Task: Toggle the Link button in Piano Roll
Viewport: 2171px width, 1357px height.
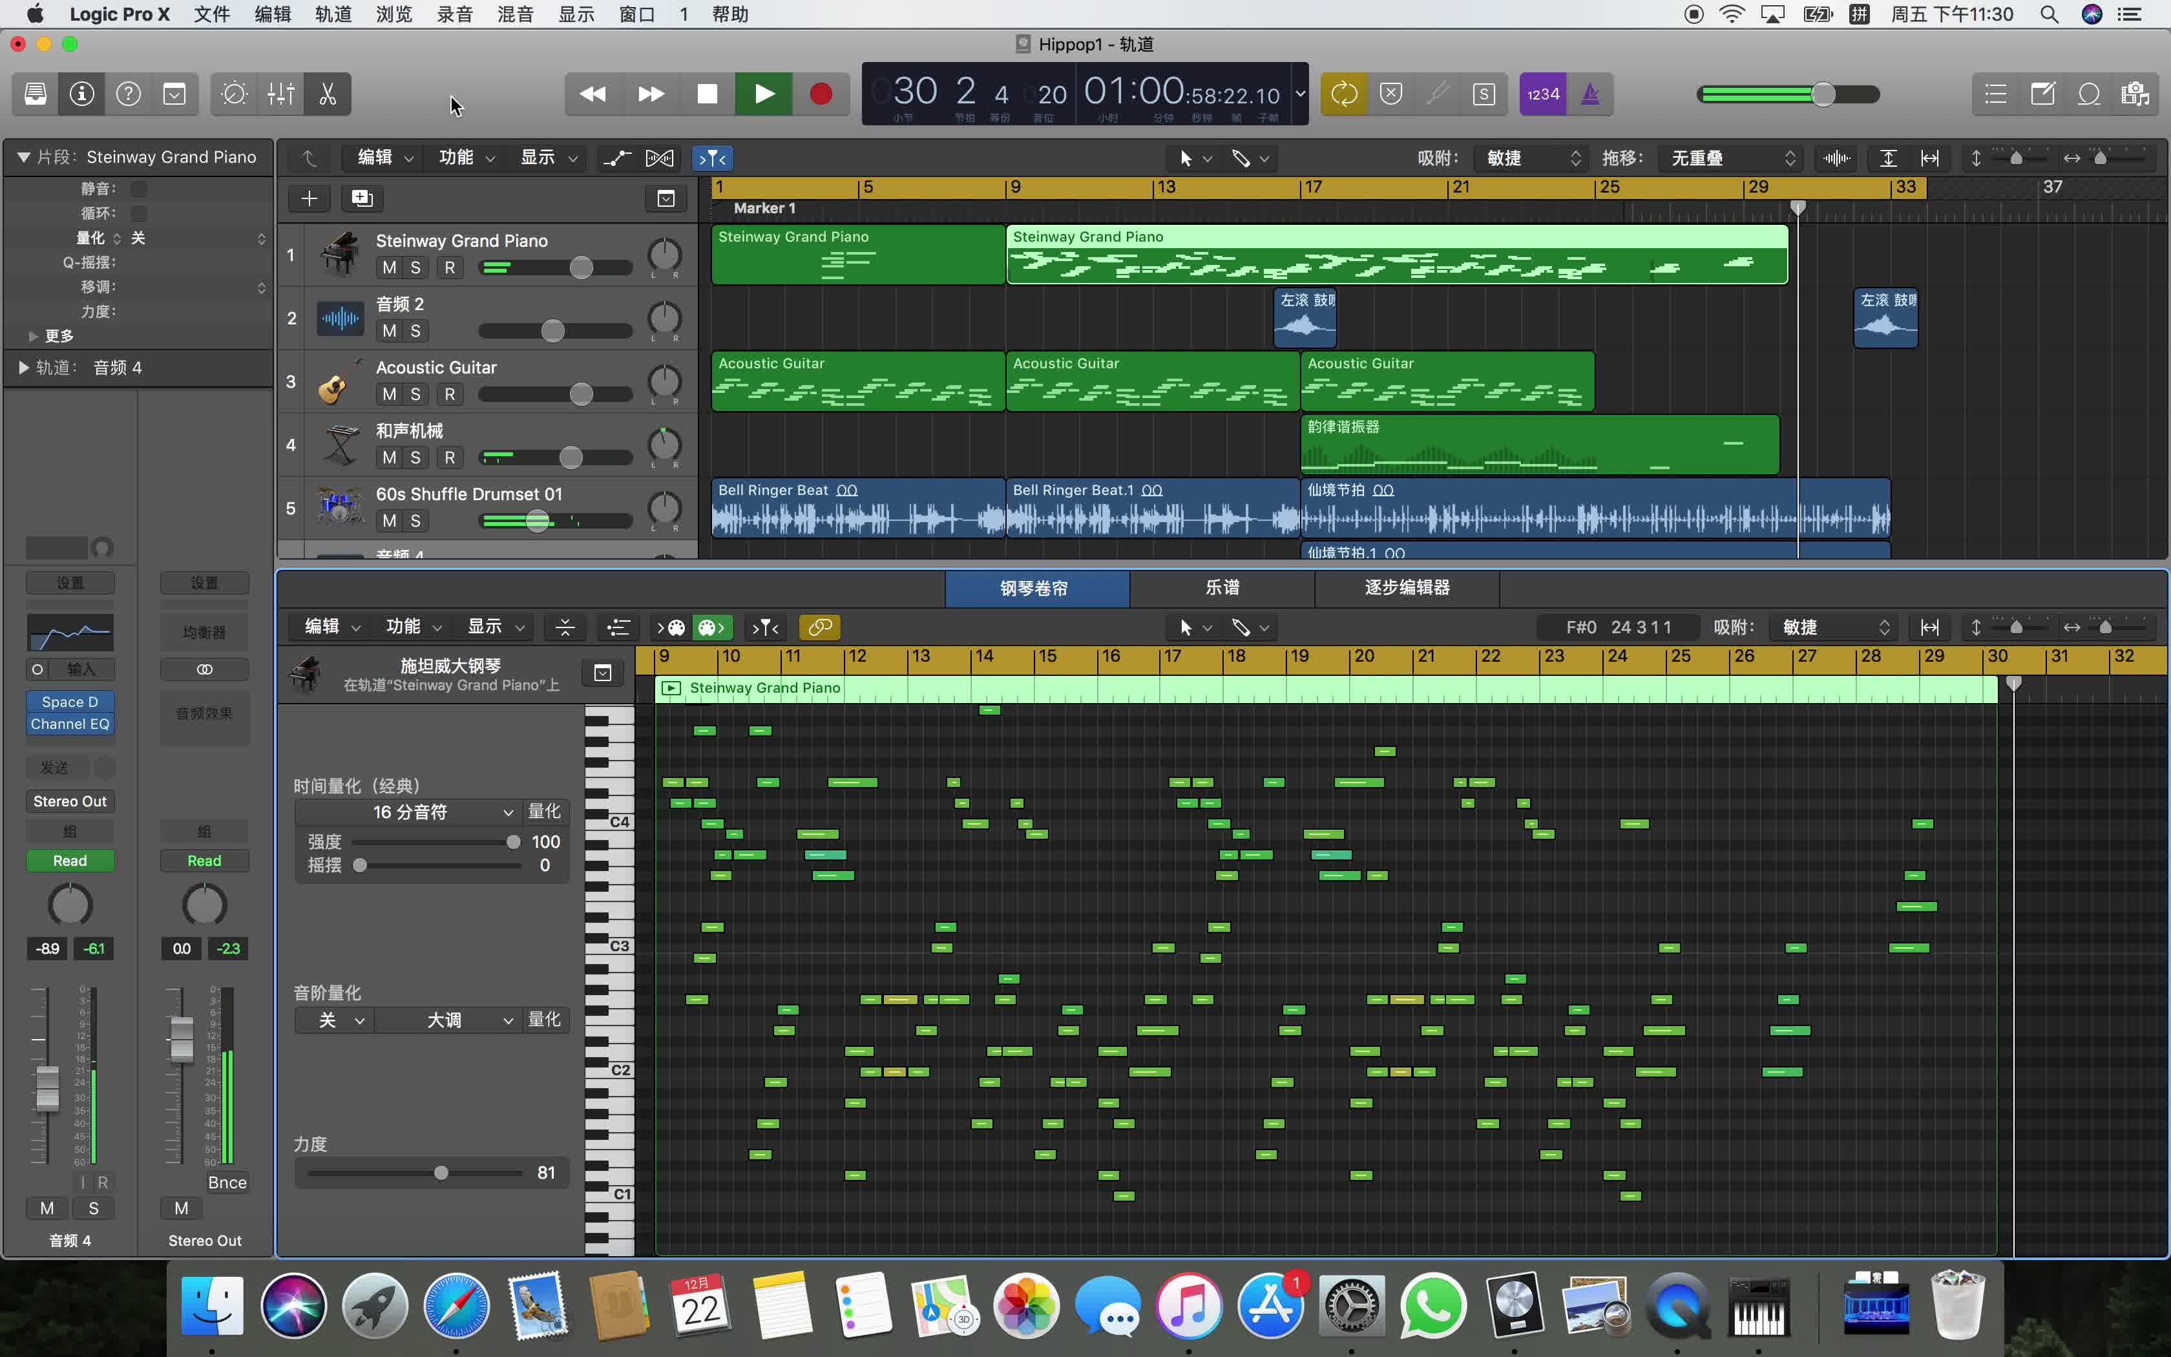Action: [x=820, y=627]
